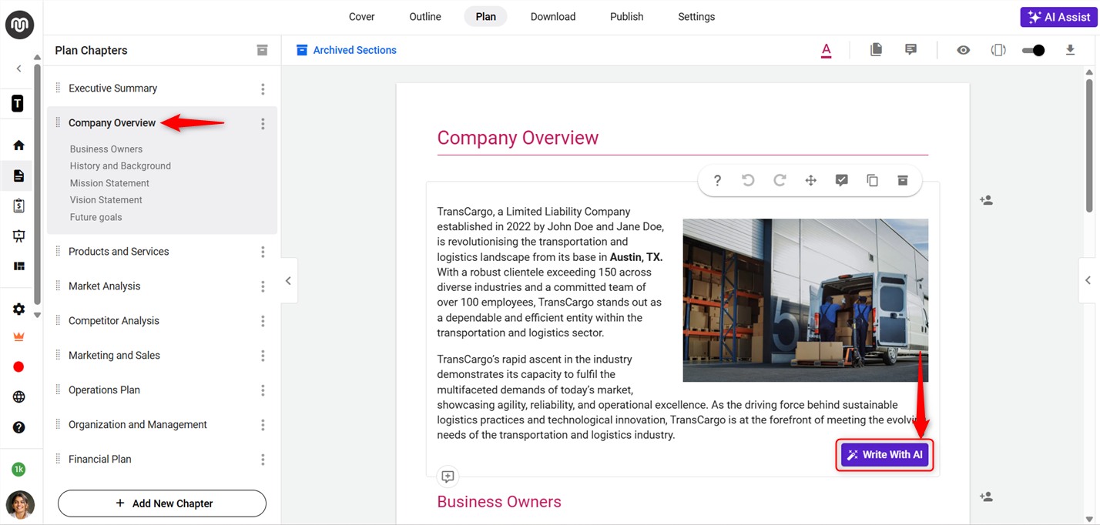Click the black T workspace tile

(18, 104)
